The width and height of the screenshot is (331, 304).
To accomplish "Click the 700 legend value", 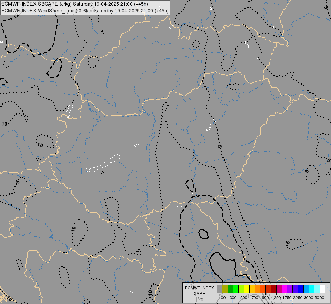I will 255,298.
